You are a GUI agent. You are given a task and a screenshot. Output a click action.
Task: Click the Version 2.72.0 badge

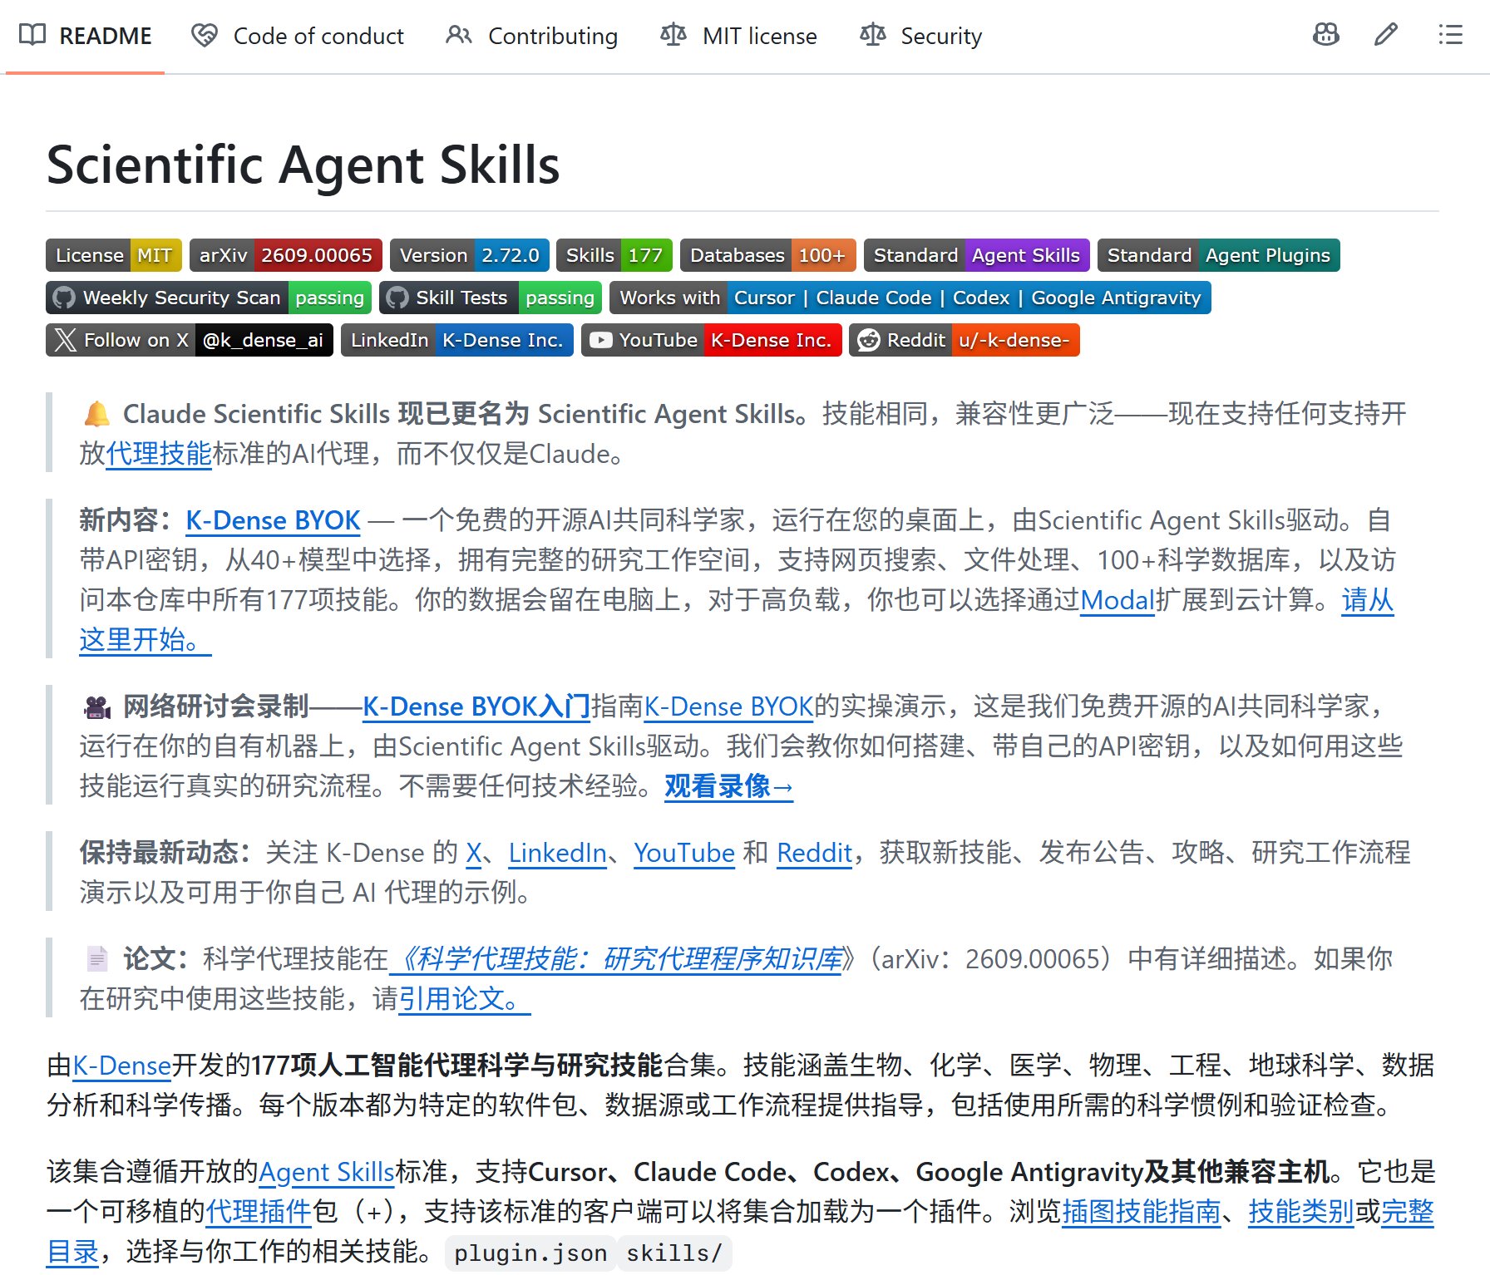470,255
